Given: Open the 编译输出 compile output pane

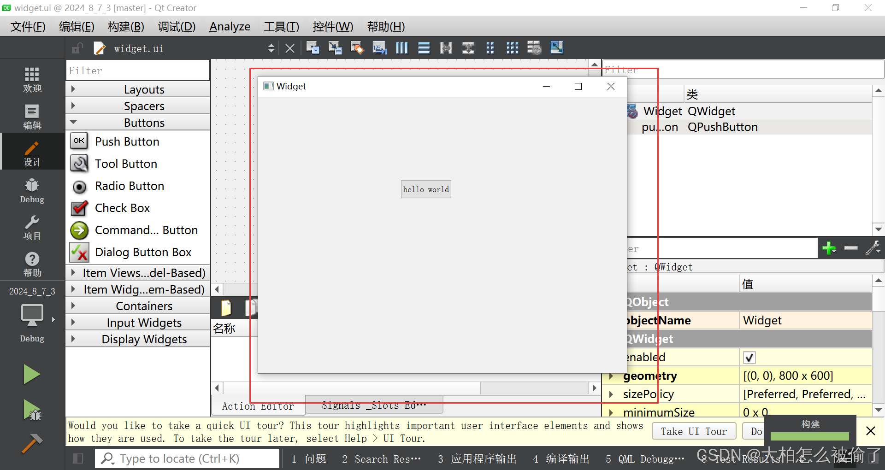Looking at the screenshot, I should click(x=561, y=459).
